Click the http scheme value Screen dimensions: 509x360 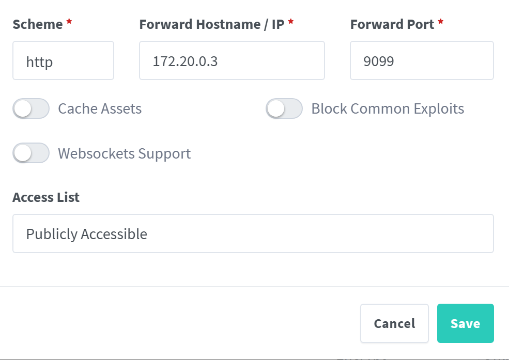(x=40, y=61)
